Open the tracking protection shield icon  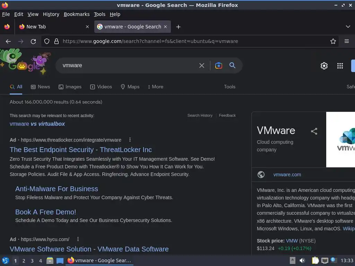coord(47,42)
